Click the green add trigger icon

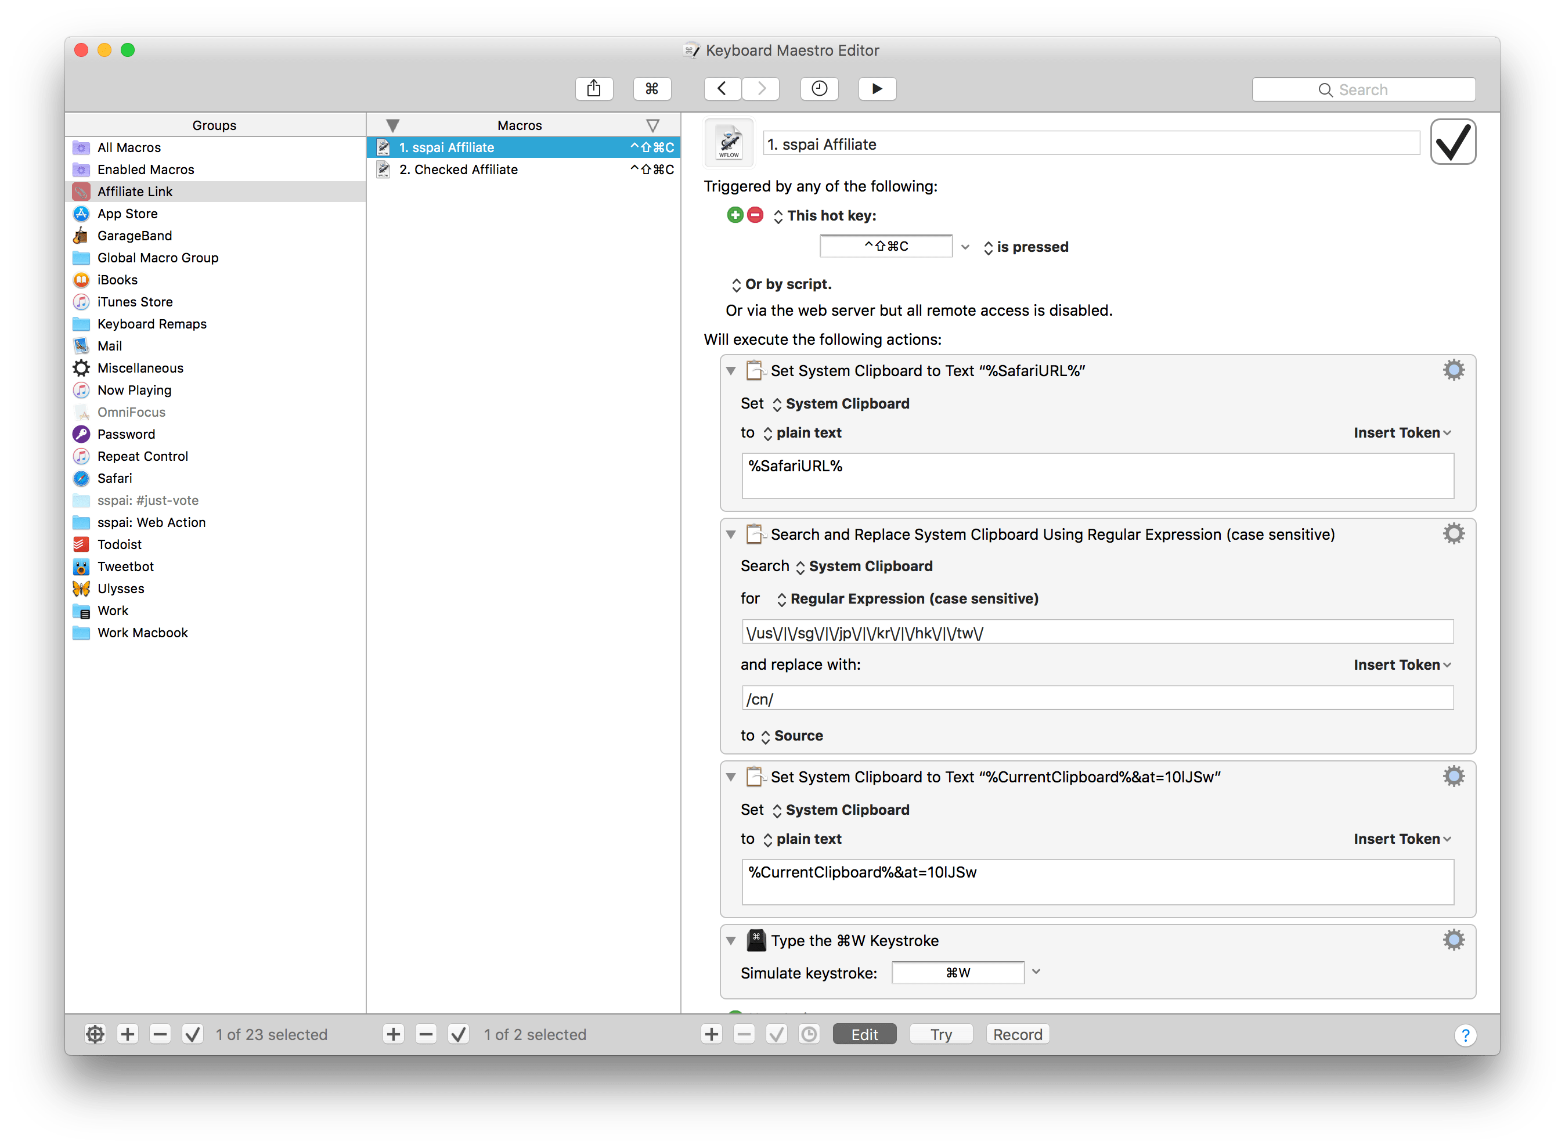pyautogui.click(x=734, y=215)
